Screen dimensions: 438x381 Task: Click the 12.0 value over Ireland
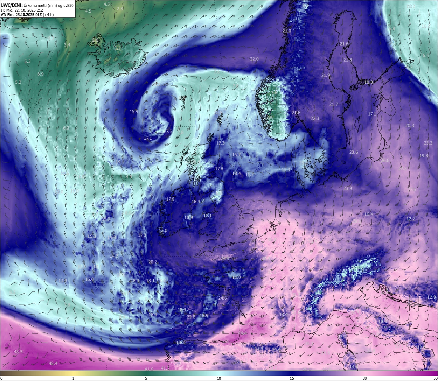coord(163,230)
